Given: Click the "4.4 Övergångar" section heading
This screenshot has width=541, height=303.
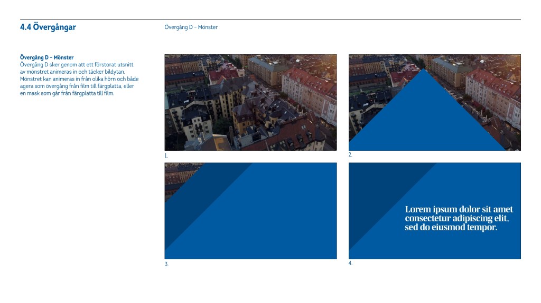Looking at the screenshot, I should pos(48,27).
